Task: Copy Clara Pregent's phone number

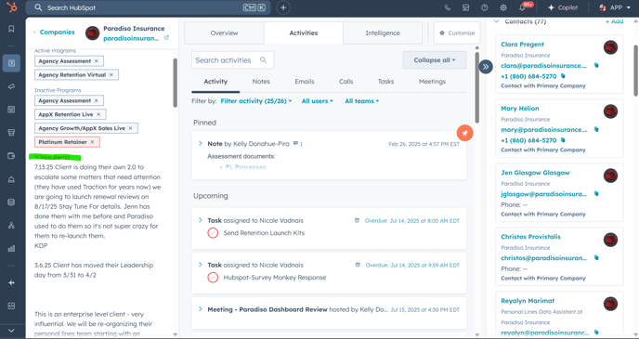Action: [x=563, y=76]
